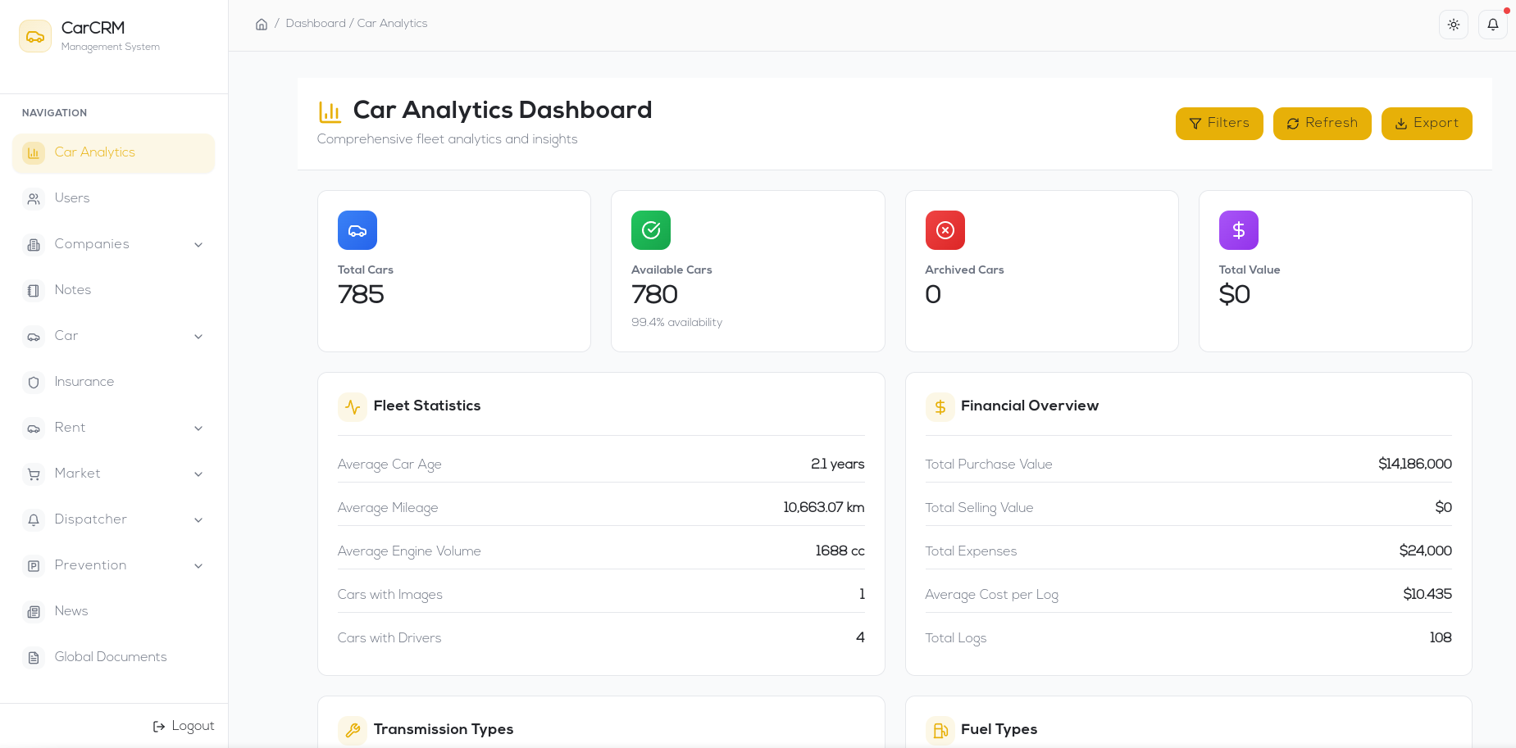Click the Car Analytics breadcrumb

click(x=392, y=24)
